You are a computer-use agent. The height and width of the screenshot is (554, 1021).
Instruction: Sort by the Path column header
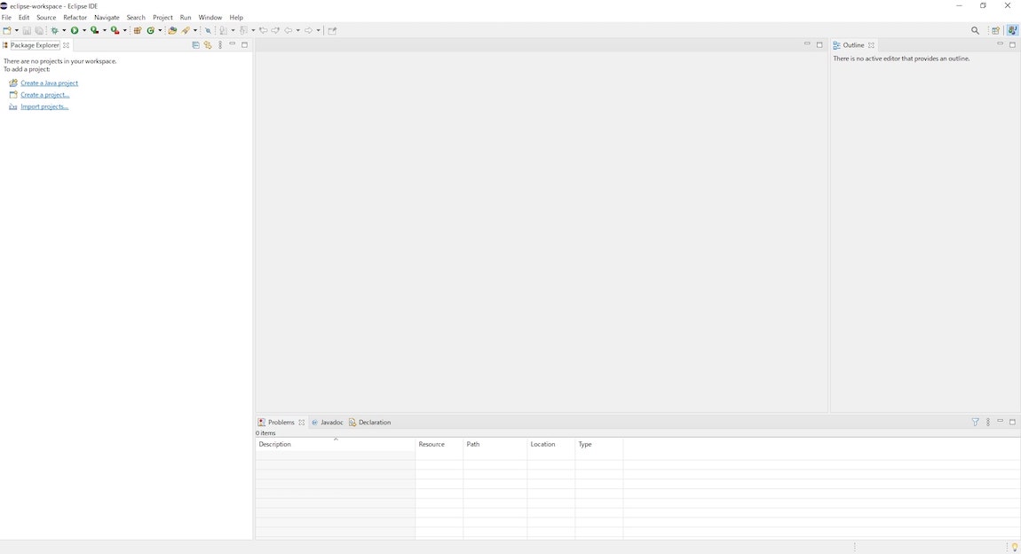coord(495,444)
